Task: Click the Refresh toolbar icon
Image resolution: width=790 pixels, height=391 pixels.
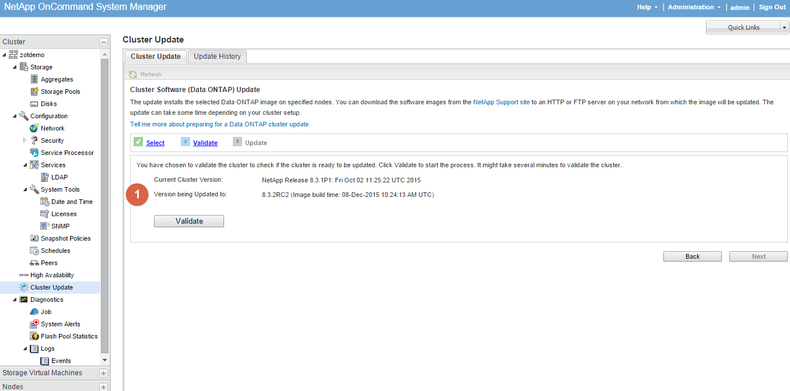Action: tap(133, 74)
